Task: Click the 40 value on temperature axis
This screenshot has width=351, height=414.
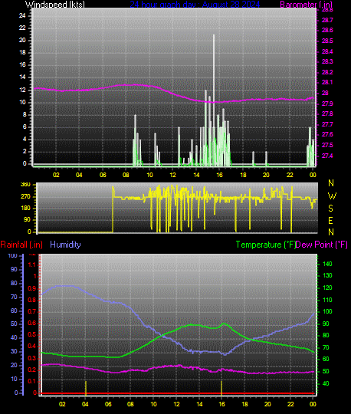Action: [326, 383]
